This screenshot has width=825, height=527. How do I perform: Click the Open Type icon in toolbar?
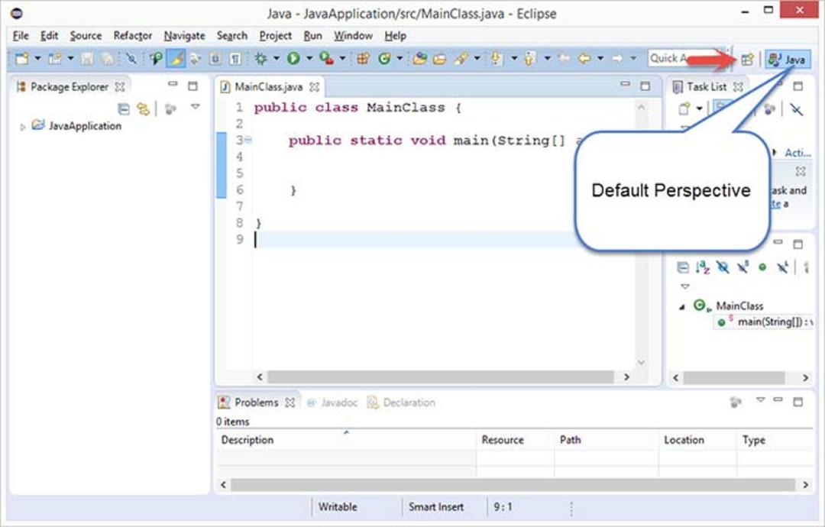(419, 58)
